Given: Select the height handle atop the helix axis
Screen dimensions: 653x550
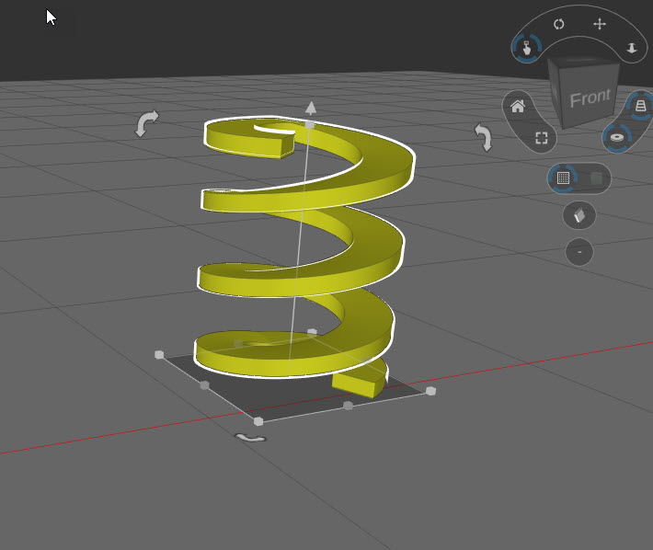Looking at the screenshot, I should [x=309, y=124].
